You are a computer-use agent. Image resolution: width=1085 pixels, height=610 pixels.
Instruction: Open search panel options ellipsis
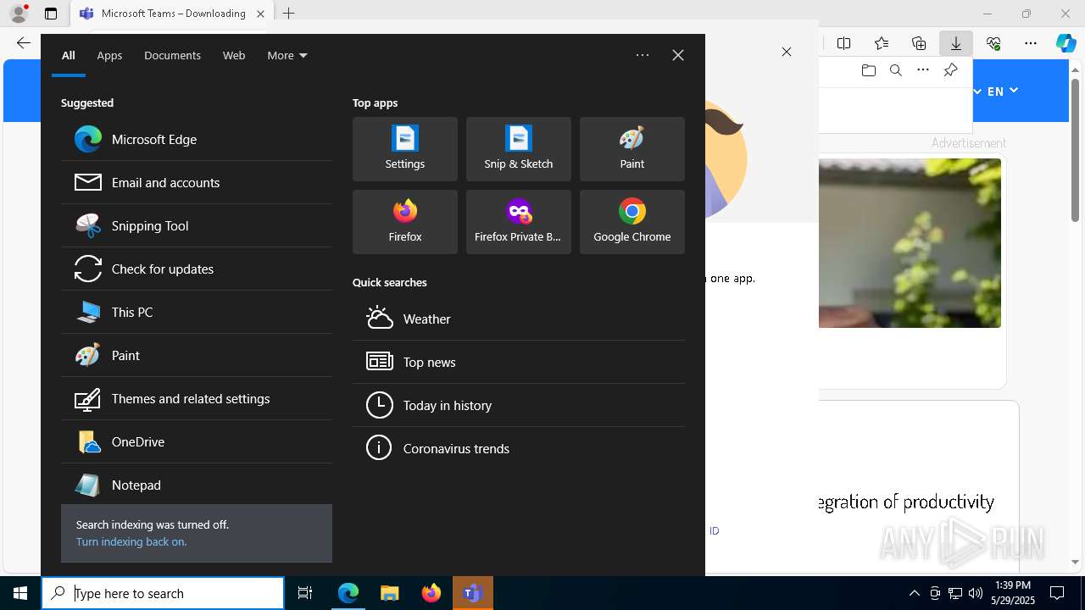[643, 55]
